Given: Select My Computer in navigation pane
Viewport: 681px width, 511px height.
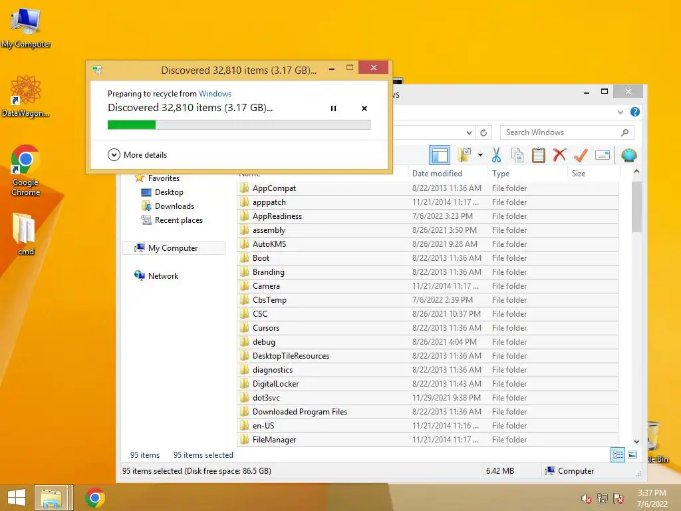Looking at the screenshot, I should pos(173,248).
